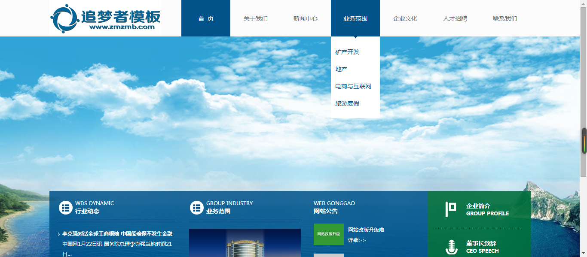Click the 企业简介 flag icon
The width and height of the screenshot is (587, 257).
[x=451, y=209]
